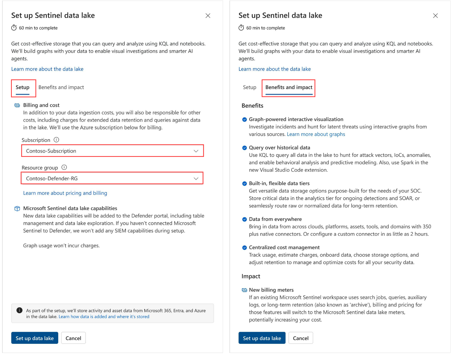
Task: Open the Contoso-Subscription dropdown
Action: coord(112,151)
